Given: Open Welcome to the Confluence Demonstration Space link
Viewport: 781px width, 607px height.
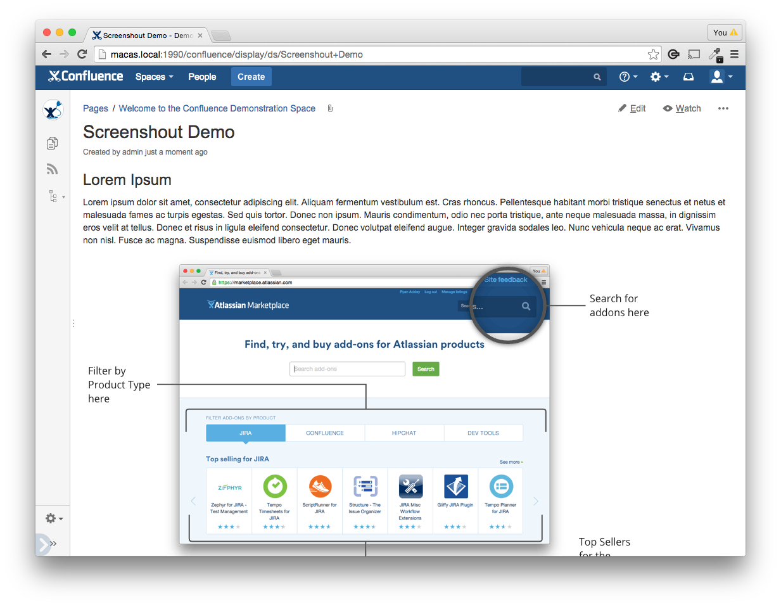Looking at the screenshot, I should coord(217,108).
